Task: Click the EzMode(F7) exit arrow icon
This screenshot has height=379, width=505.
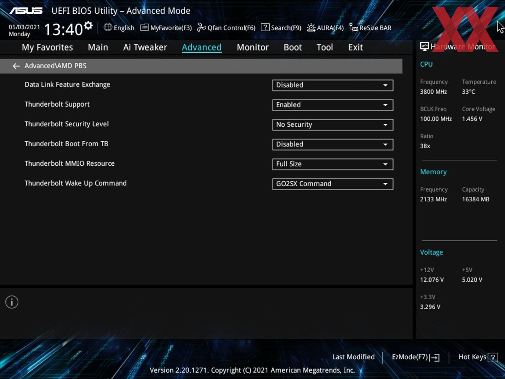Action: 434,357
